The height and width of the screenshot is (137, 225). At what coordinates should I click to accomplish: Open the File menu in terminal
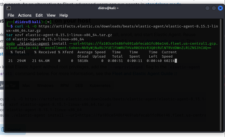click(11, 15)
